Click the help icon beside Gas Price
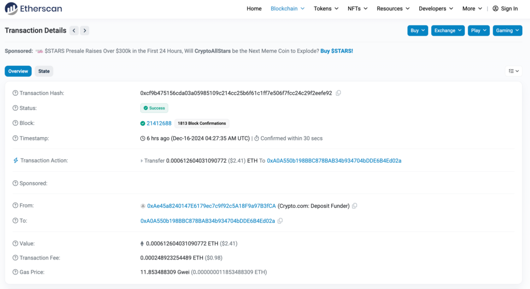This screenshot has height=289, width=530. (16, 272)
